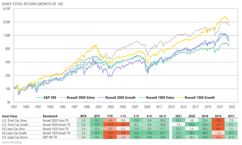Click the 2021 year column header
Viewport: 242px width, 145px height.
178,116
